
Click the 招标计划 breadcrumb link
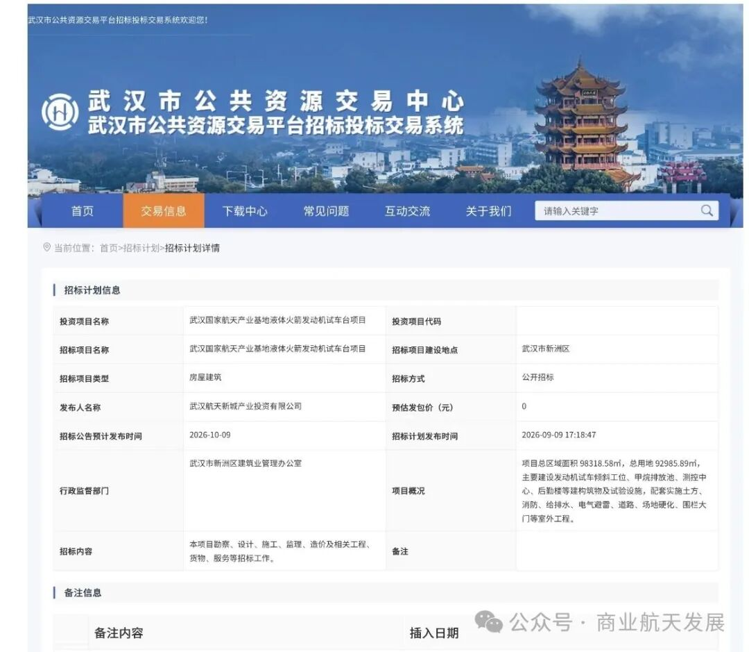(141, 248)
